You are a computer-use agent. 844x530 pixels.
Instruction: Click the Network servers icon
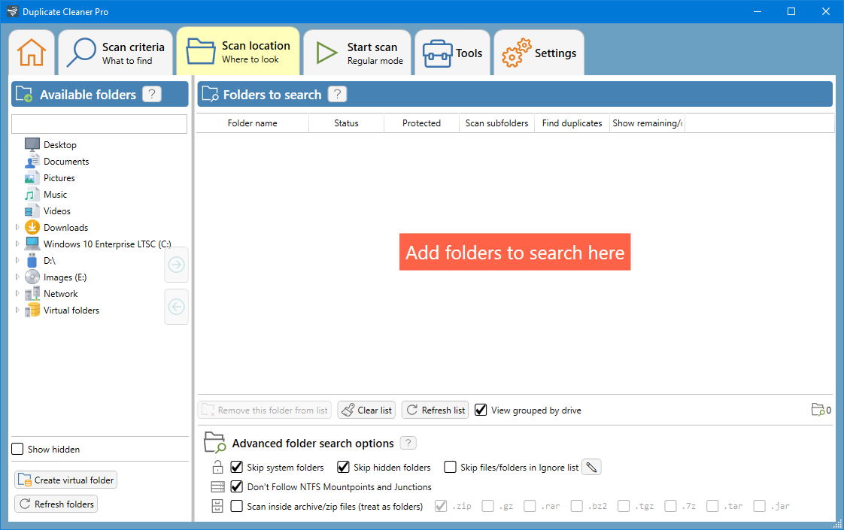32,293
